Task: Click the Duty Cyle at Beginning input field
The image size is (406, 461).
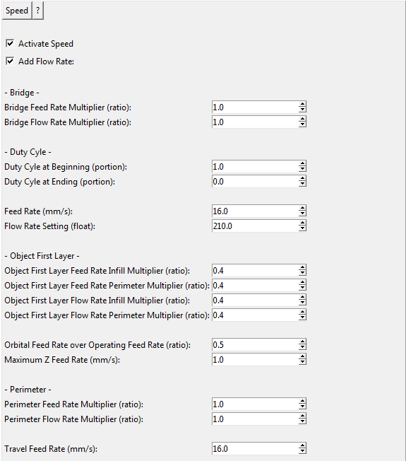Action: tap(255, 166)
